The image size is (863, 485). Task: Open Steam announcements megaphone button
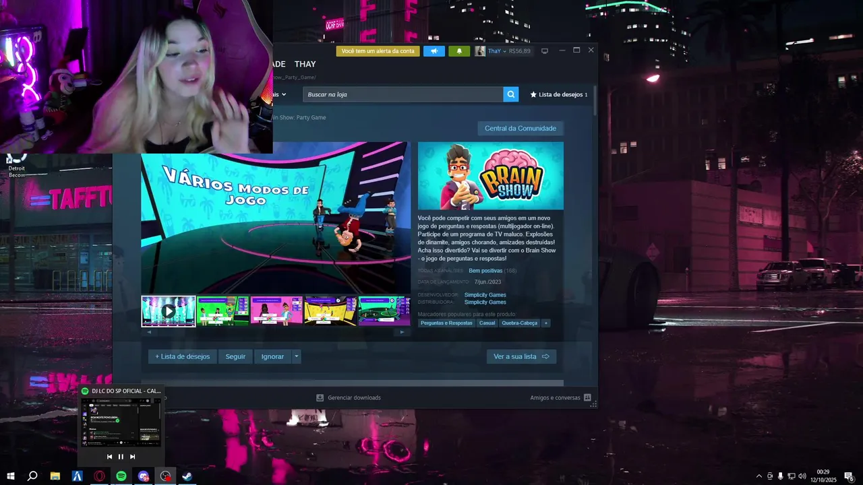click(434, 51)
